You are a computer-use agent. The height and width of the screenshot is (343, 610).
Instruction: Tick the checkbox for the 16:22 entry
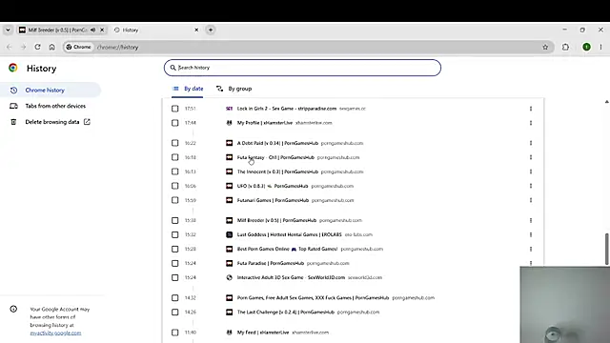[x=175, y=143]
